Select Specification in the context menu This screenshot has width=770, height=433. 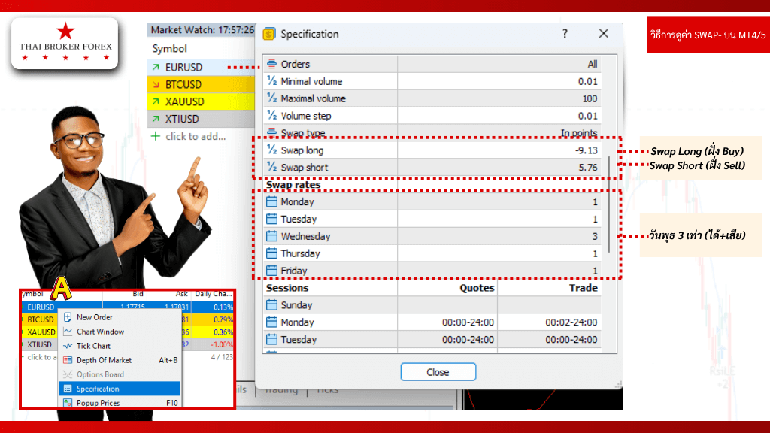point(120,389)
